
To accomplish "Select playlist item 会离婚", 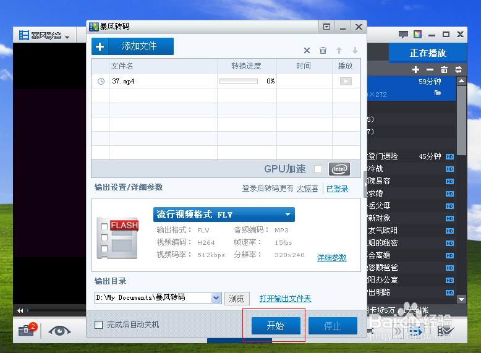I will 411,255.
